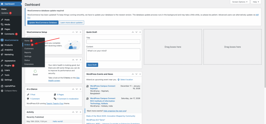Collapse the Quick Draft panel
This screenshot has height=124, width=266.
point(140,32)
